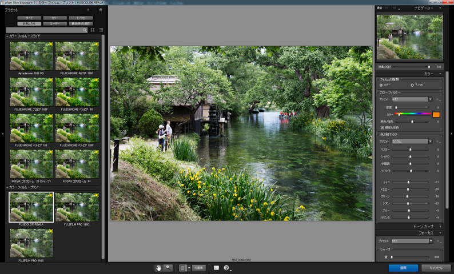Select the Hand pan tool
The width and height of the screenshot is (454, 274).
tap(159, 268)
